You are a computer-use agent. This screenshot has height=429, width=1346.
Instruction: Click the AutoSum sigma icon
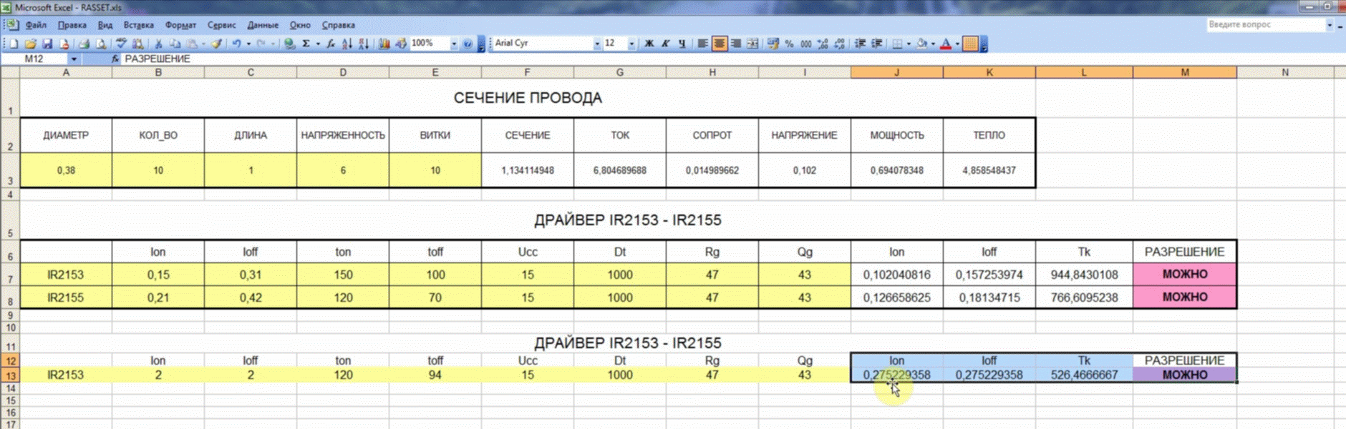306,44
